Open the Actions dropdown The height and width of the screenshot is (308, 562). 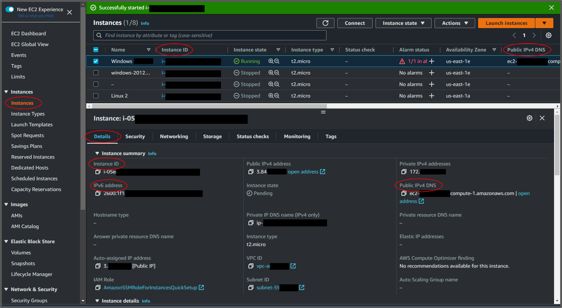click(x=454, y=23)
